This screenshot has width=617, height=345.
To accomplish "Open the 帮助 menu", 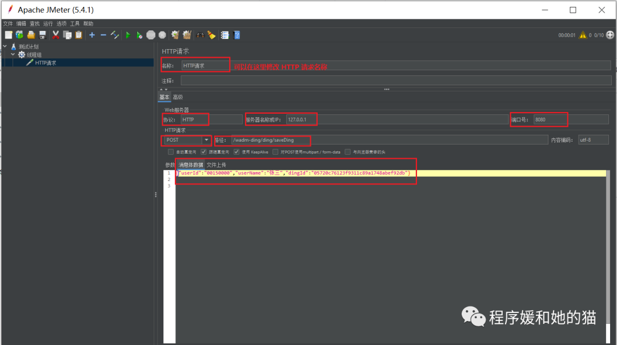I will pyautogui.click(x=88, y=23).
